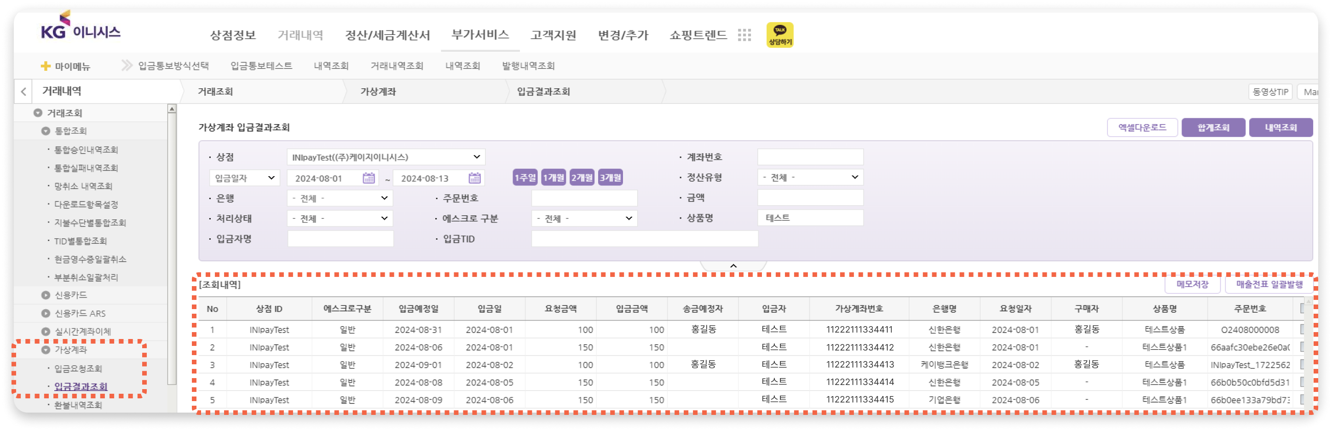Screen dimensions: 1332x431
Task: Collapse sidebar with the left arrow
Action: click(x=24, y=92)
